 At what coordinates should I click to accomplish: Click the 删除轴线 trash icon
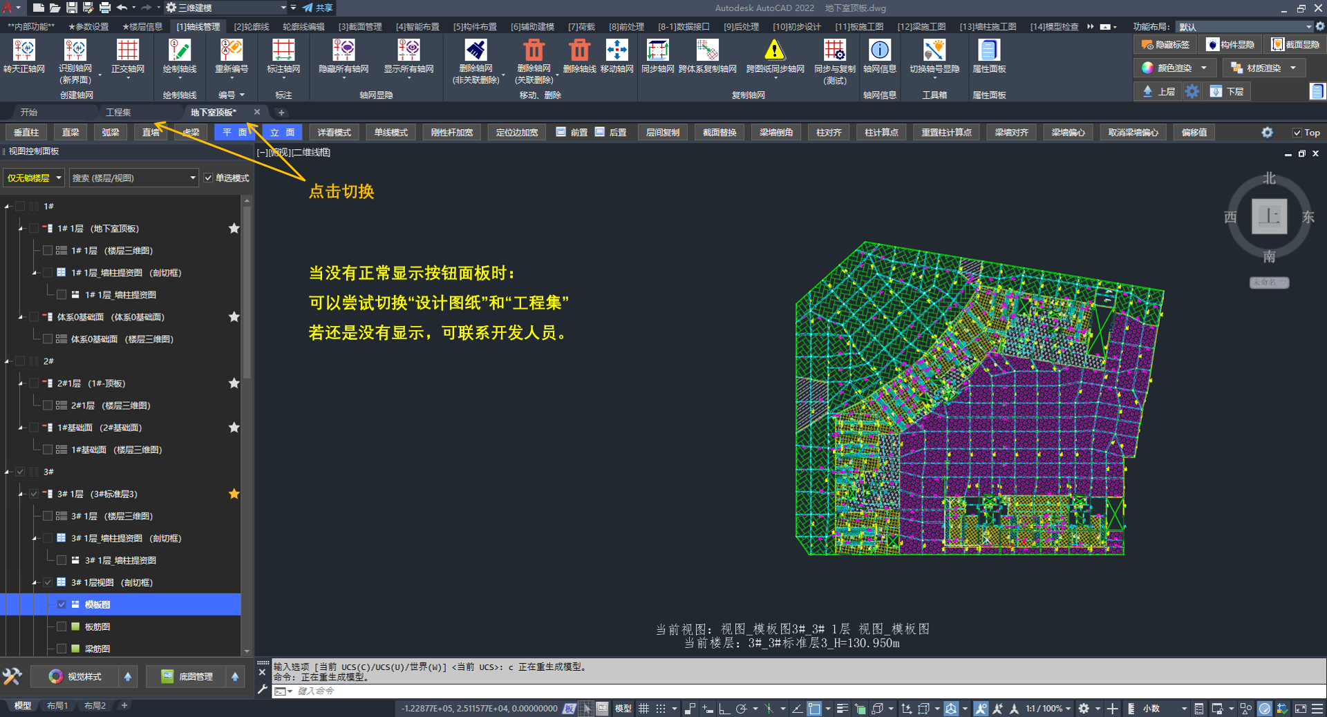[x=579, y=51]
